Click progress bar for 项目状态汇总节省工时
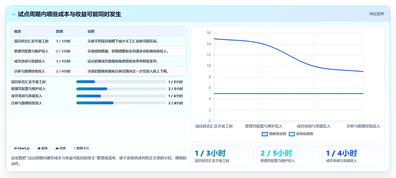396x178 pixels. click(121, 82)
